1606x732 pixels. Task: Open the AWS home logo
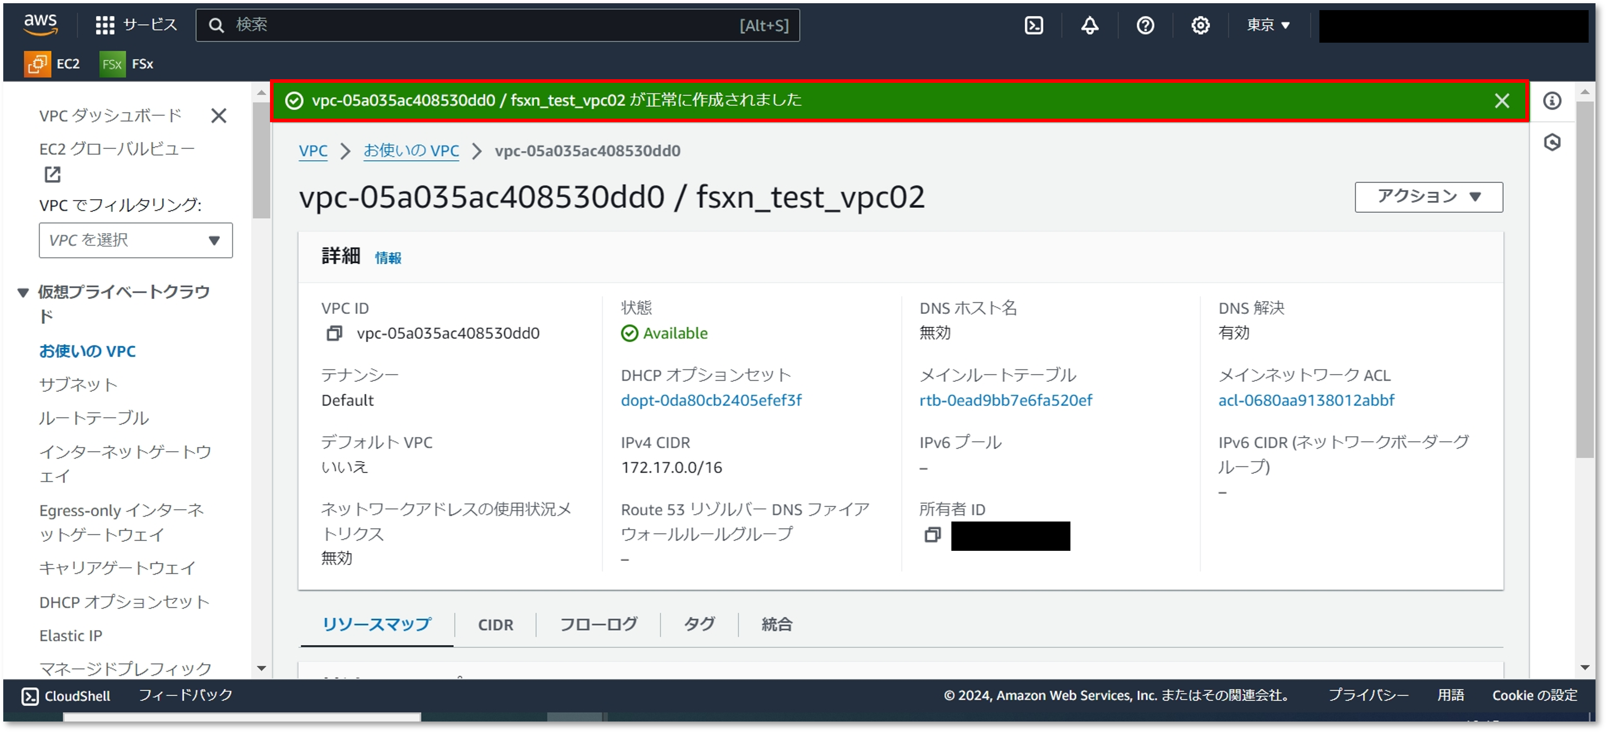point(41,24)
